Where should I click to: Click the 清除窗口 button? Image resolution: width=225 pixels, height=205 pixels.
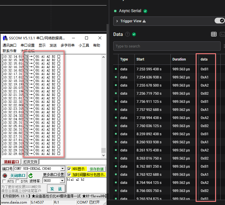point(11,162)
